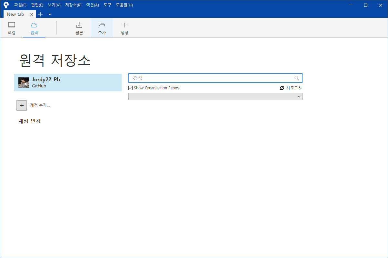Click the 추가 (Add) folder icon
The width and height of the screenshot is (388, 258).
pos(102,25)
